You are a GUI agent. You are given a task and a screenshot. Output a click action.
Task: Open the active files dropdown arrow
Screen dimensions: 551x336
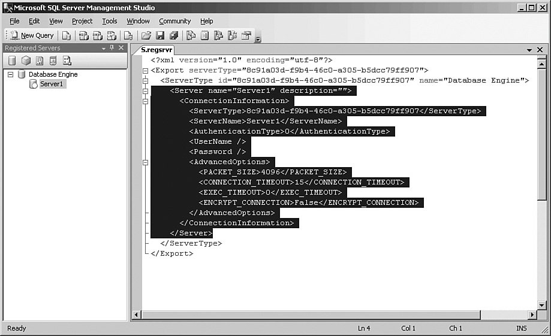coord(529,50)
